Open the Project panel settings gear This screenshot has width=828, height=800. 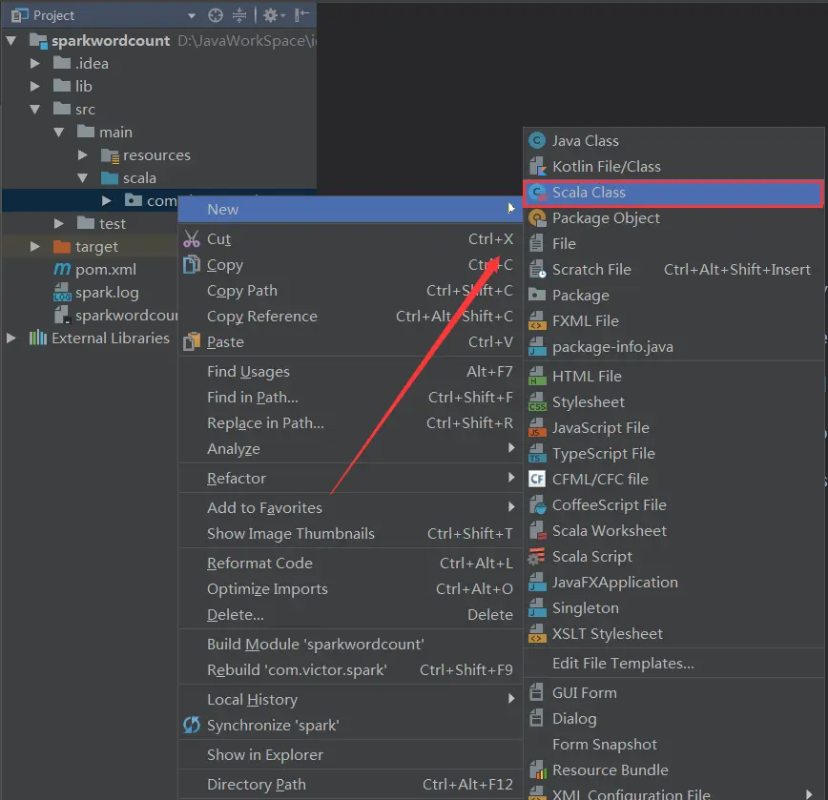coord(274,15)
